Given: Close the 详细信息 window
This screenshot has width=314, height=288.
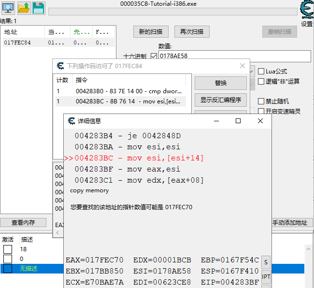Looking at the screenshot, I should tap(260, 121).
